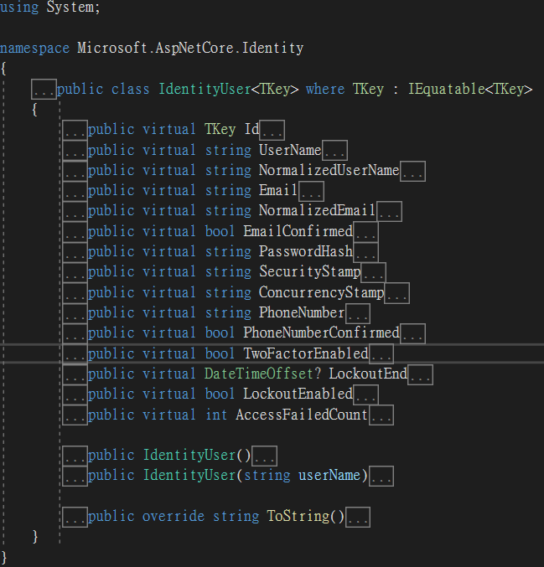Expand collapsed region before ToString override
The width and height of the screenshot is (544, 567).
[75, 517]
